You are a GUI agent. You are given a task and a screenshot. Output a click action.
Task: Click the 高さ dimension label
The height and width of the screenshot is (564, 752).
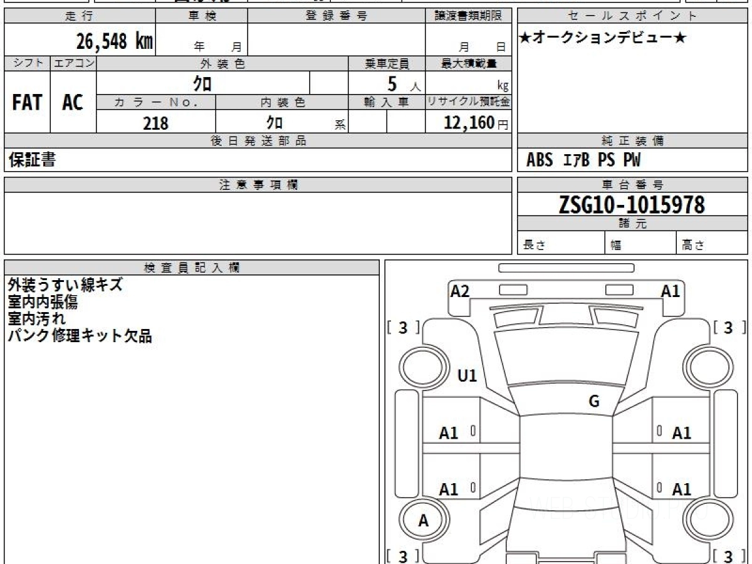click(693, 246)
